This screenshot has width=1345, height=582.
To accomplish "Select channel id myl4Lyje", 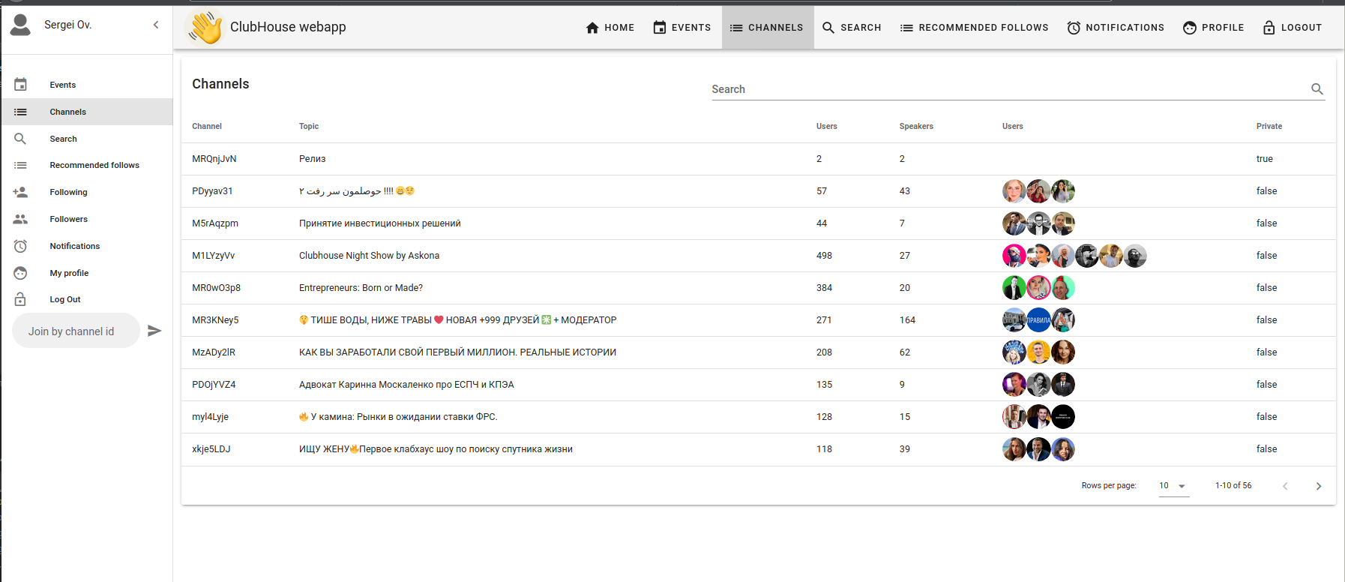I will tap(210, 417).
